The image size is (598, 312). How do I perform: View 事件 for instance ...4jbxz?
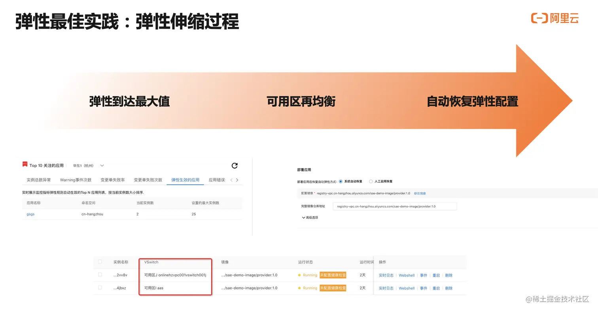click(424, 288)
